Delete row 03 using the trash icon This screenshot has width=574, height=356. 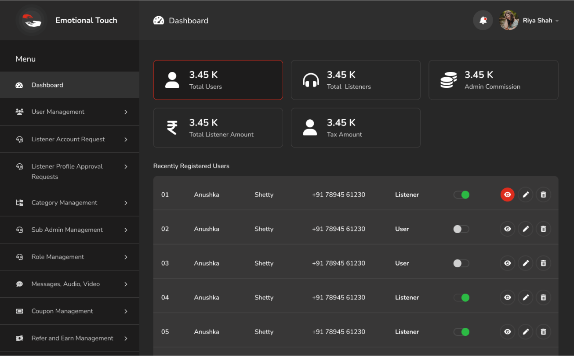[543, 263]
